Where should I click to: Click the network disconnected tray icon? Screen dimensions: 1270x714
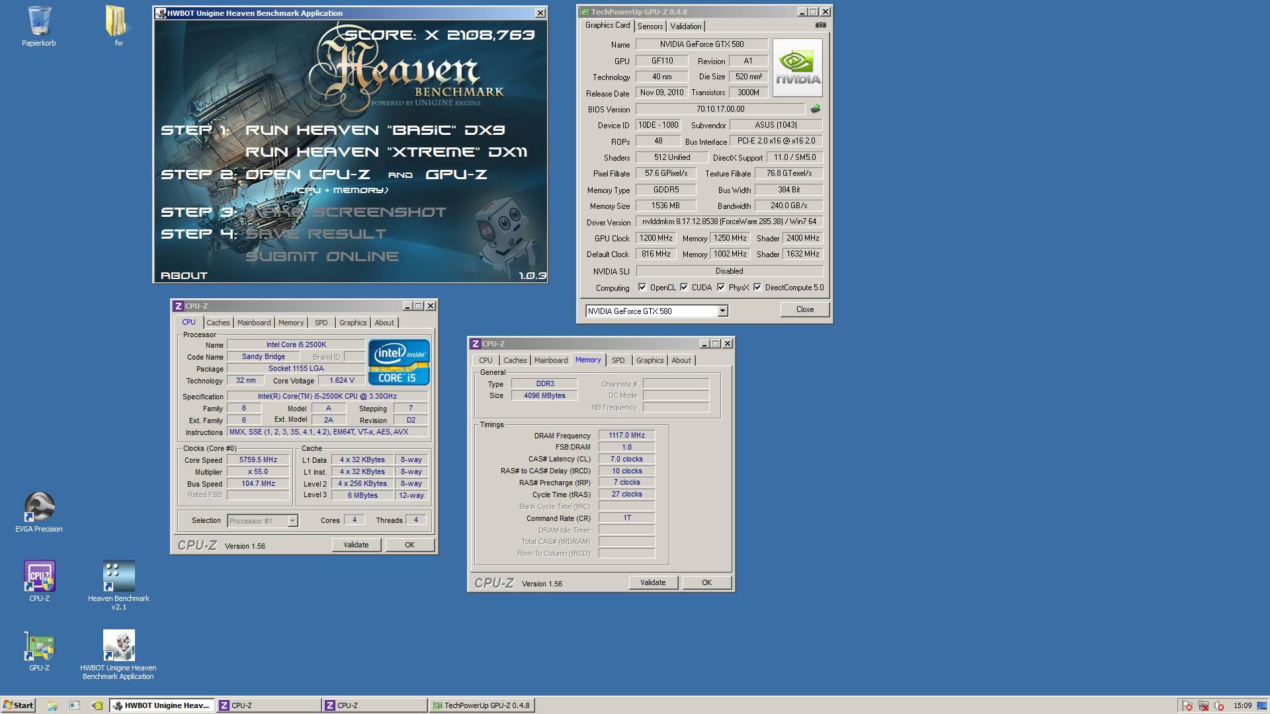pyautogui.click(x=1203, y=705)
